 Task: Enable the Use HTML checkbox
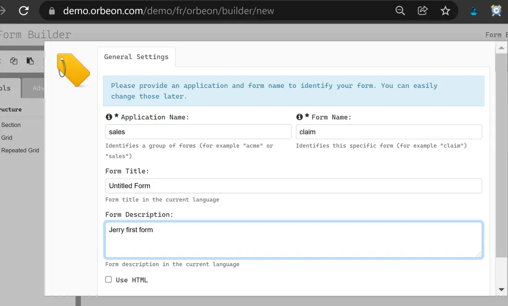click(x=109, y=280)
